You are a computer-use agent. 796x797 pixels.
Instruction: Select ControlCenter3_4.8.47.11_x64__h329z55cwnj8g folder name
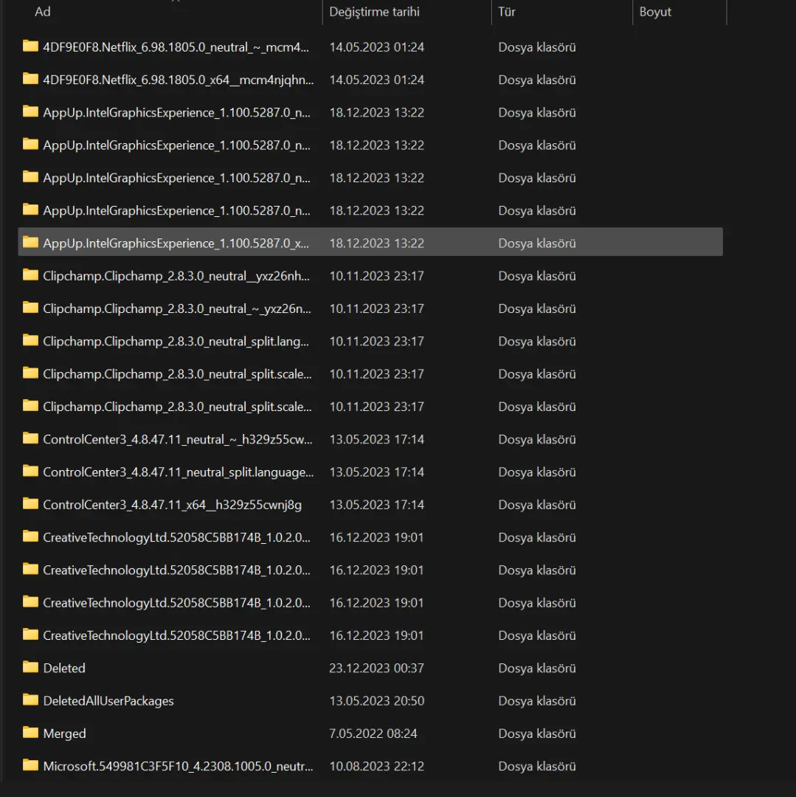coord(172,505)
